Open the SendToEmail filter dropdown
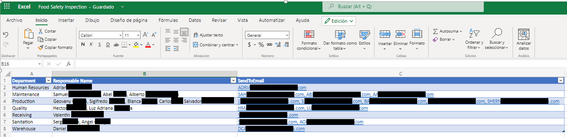Viewport: 567px width, 137px height. tap(561, 81)
